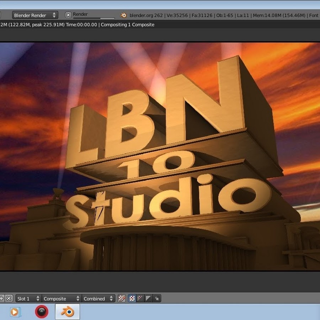Image resolution: width=320 pixels, height=320 pixels.
Task: Click the Blender taskbar button
Action: coord(68,311)
